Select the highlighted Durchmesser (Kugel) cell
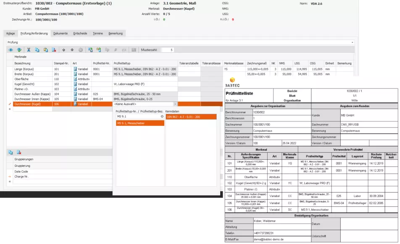This screenshot has width=400, height=244. pyautogui.click(x=33, y=104)
